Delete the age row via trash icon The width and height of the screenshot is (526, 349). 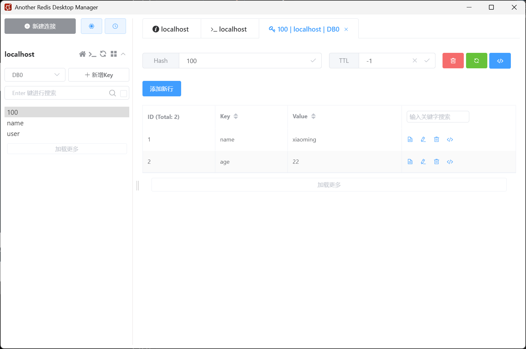(436, 162)
